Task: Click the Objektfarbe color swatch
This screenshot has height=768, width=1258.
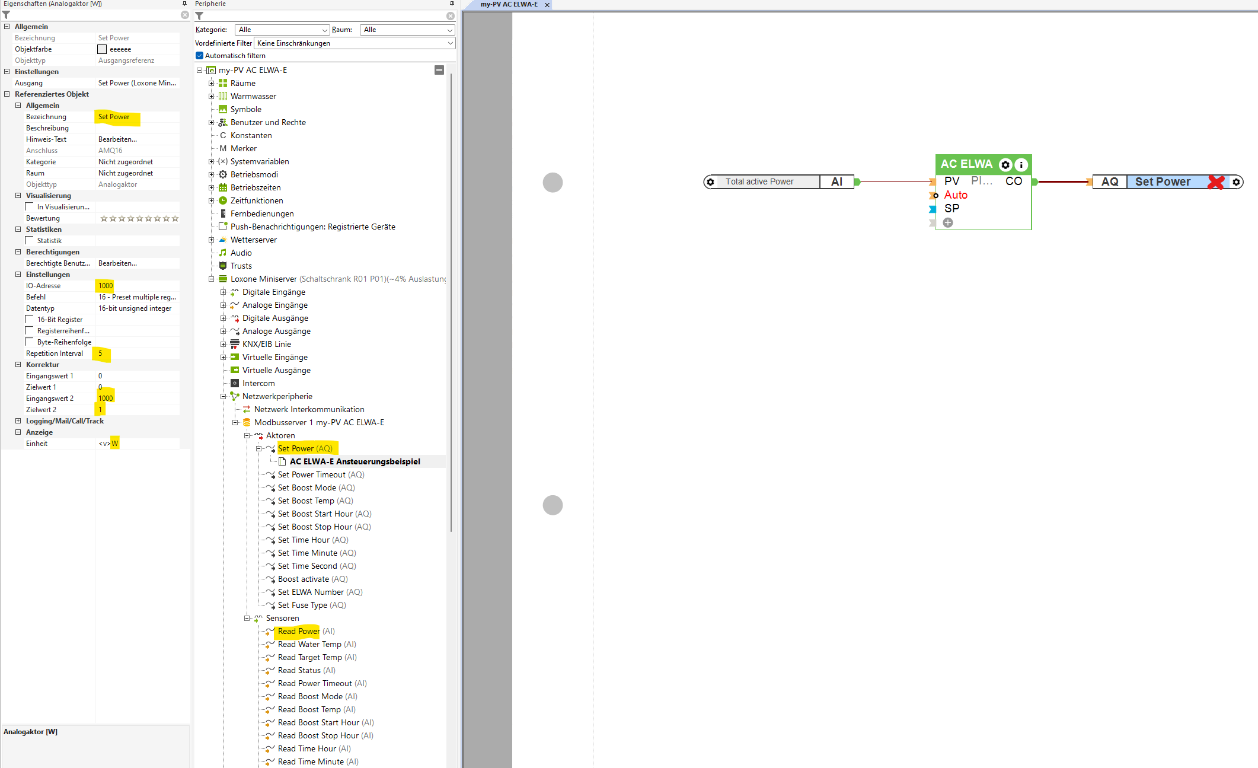Action: click(x=102, y=49)
